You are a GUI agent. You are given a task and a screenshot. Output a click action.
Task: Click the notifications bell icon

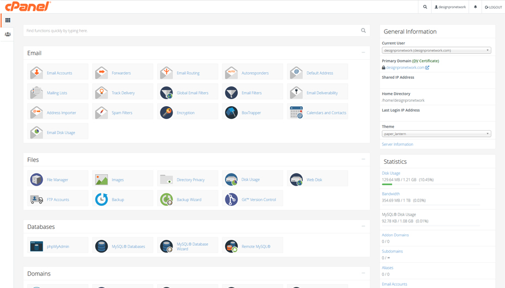click(x=475, y=7)
